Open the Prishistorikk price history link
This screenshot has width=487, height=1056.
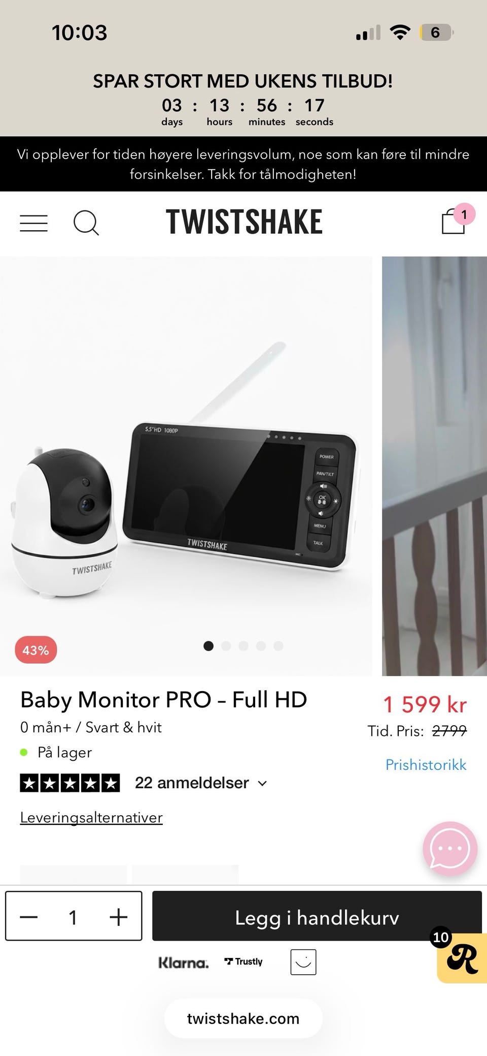click(x=426, y=765)
